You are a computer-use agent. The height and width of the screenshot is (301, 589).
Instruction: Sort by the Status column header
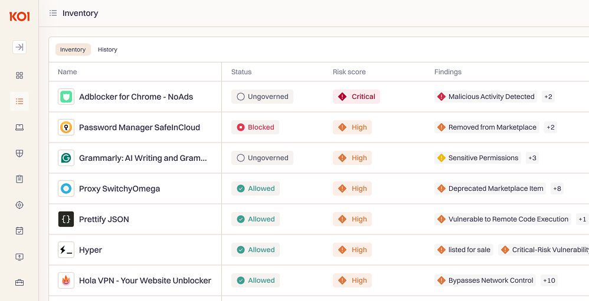point(241,72)
